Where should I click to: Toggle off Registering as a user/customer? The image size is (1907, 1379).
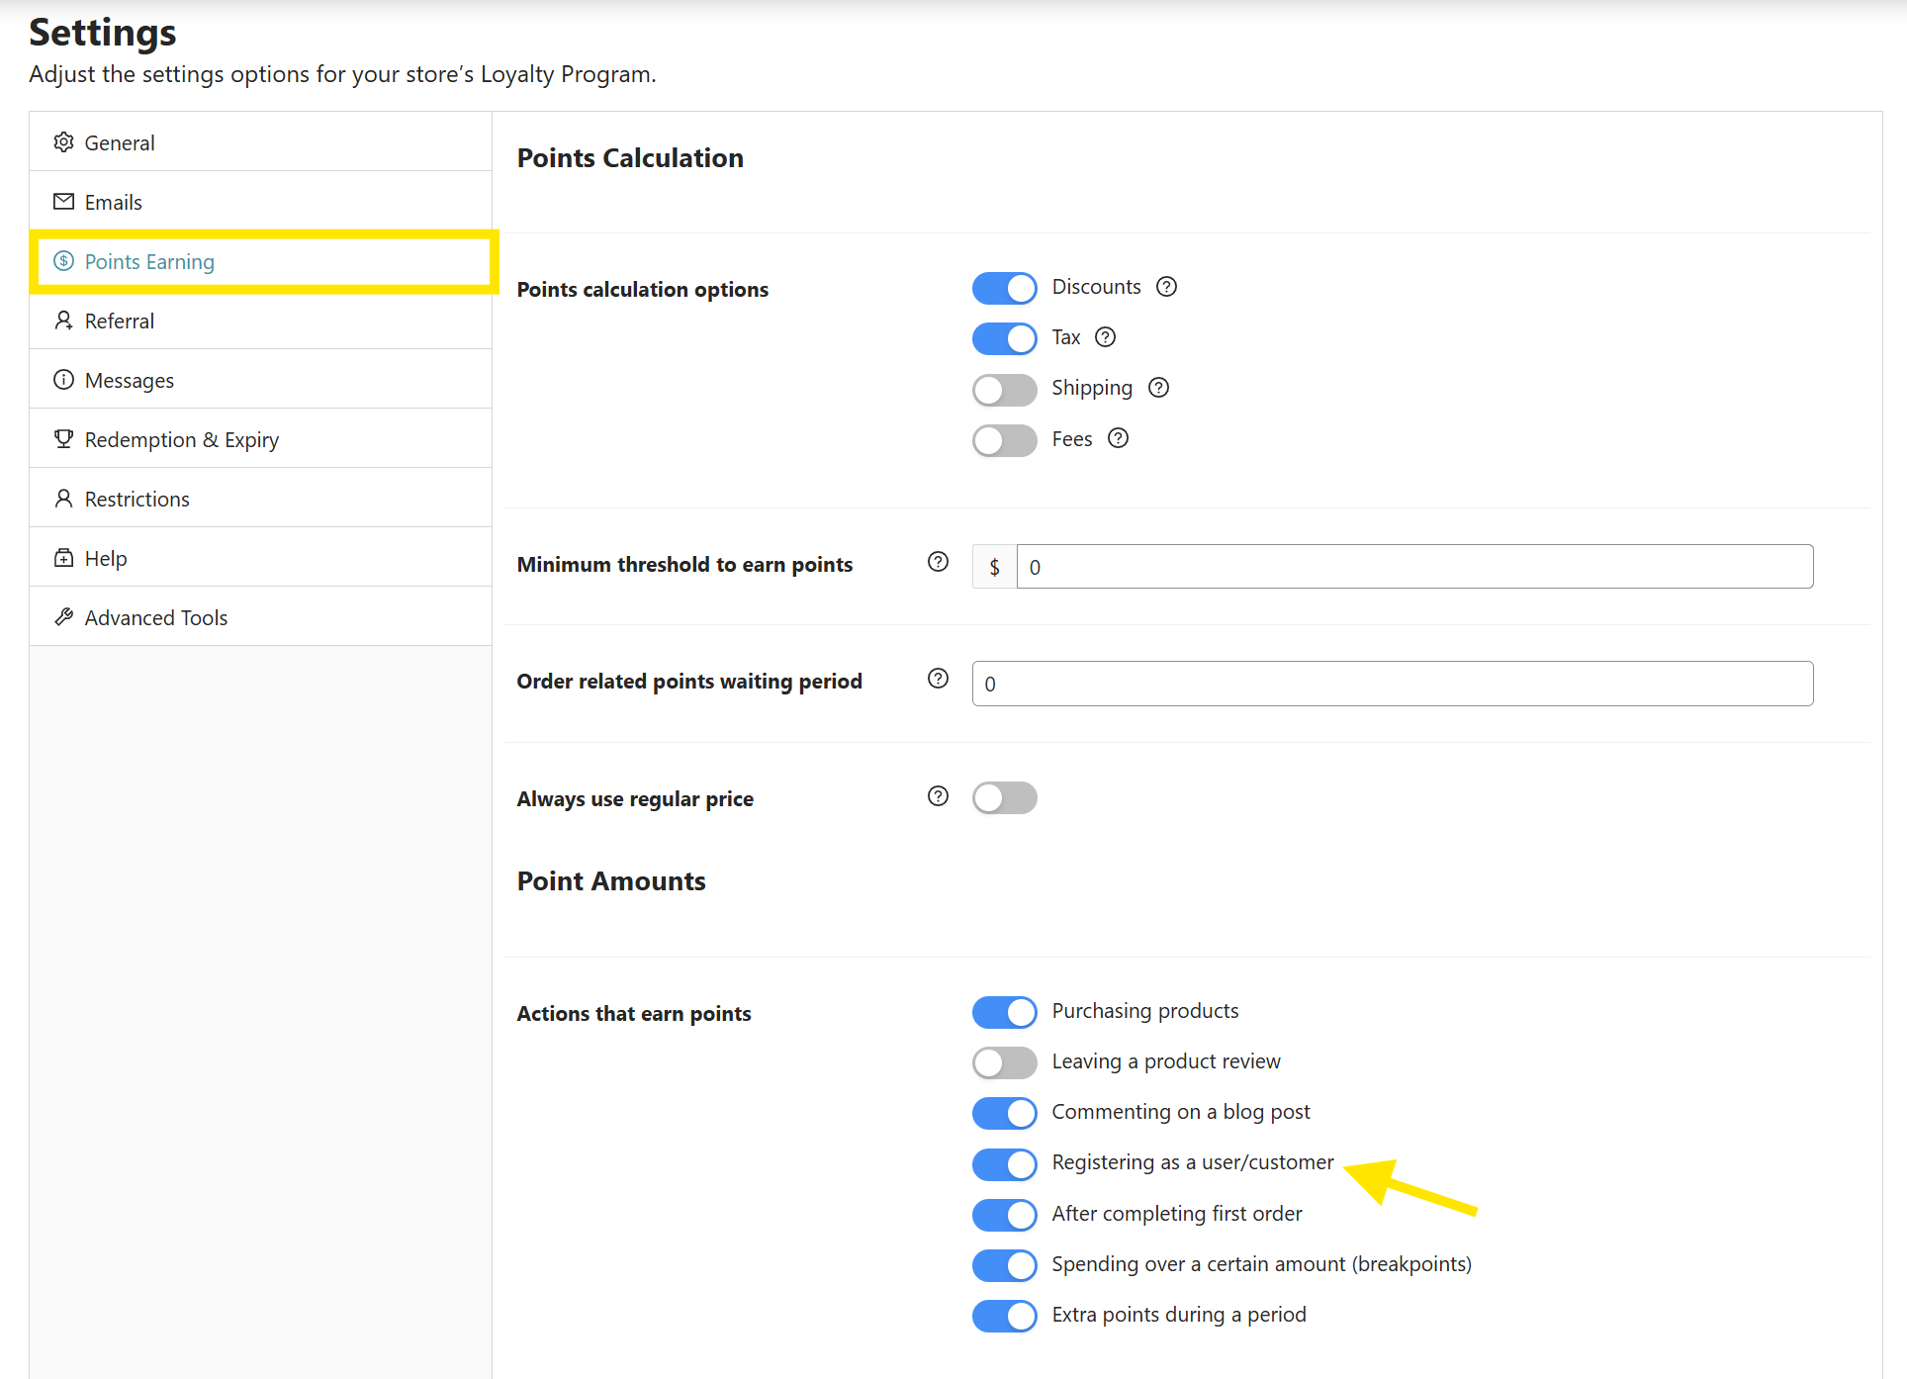(1005, 1164)
